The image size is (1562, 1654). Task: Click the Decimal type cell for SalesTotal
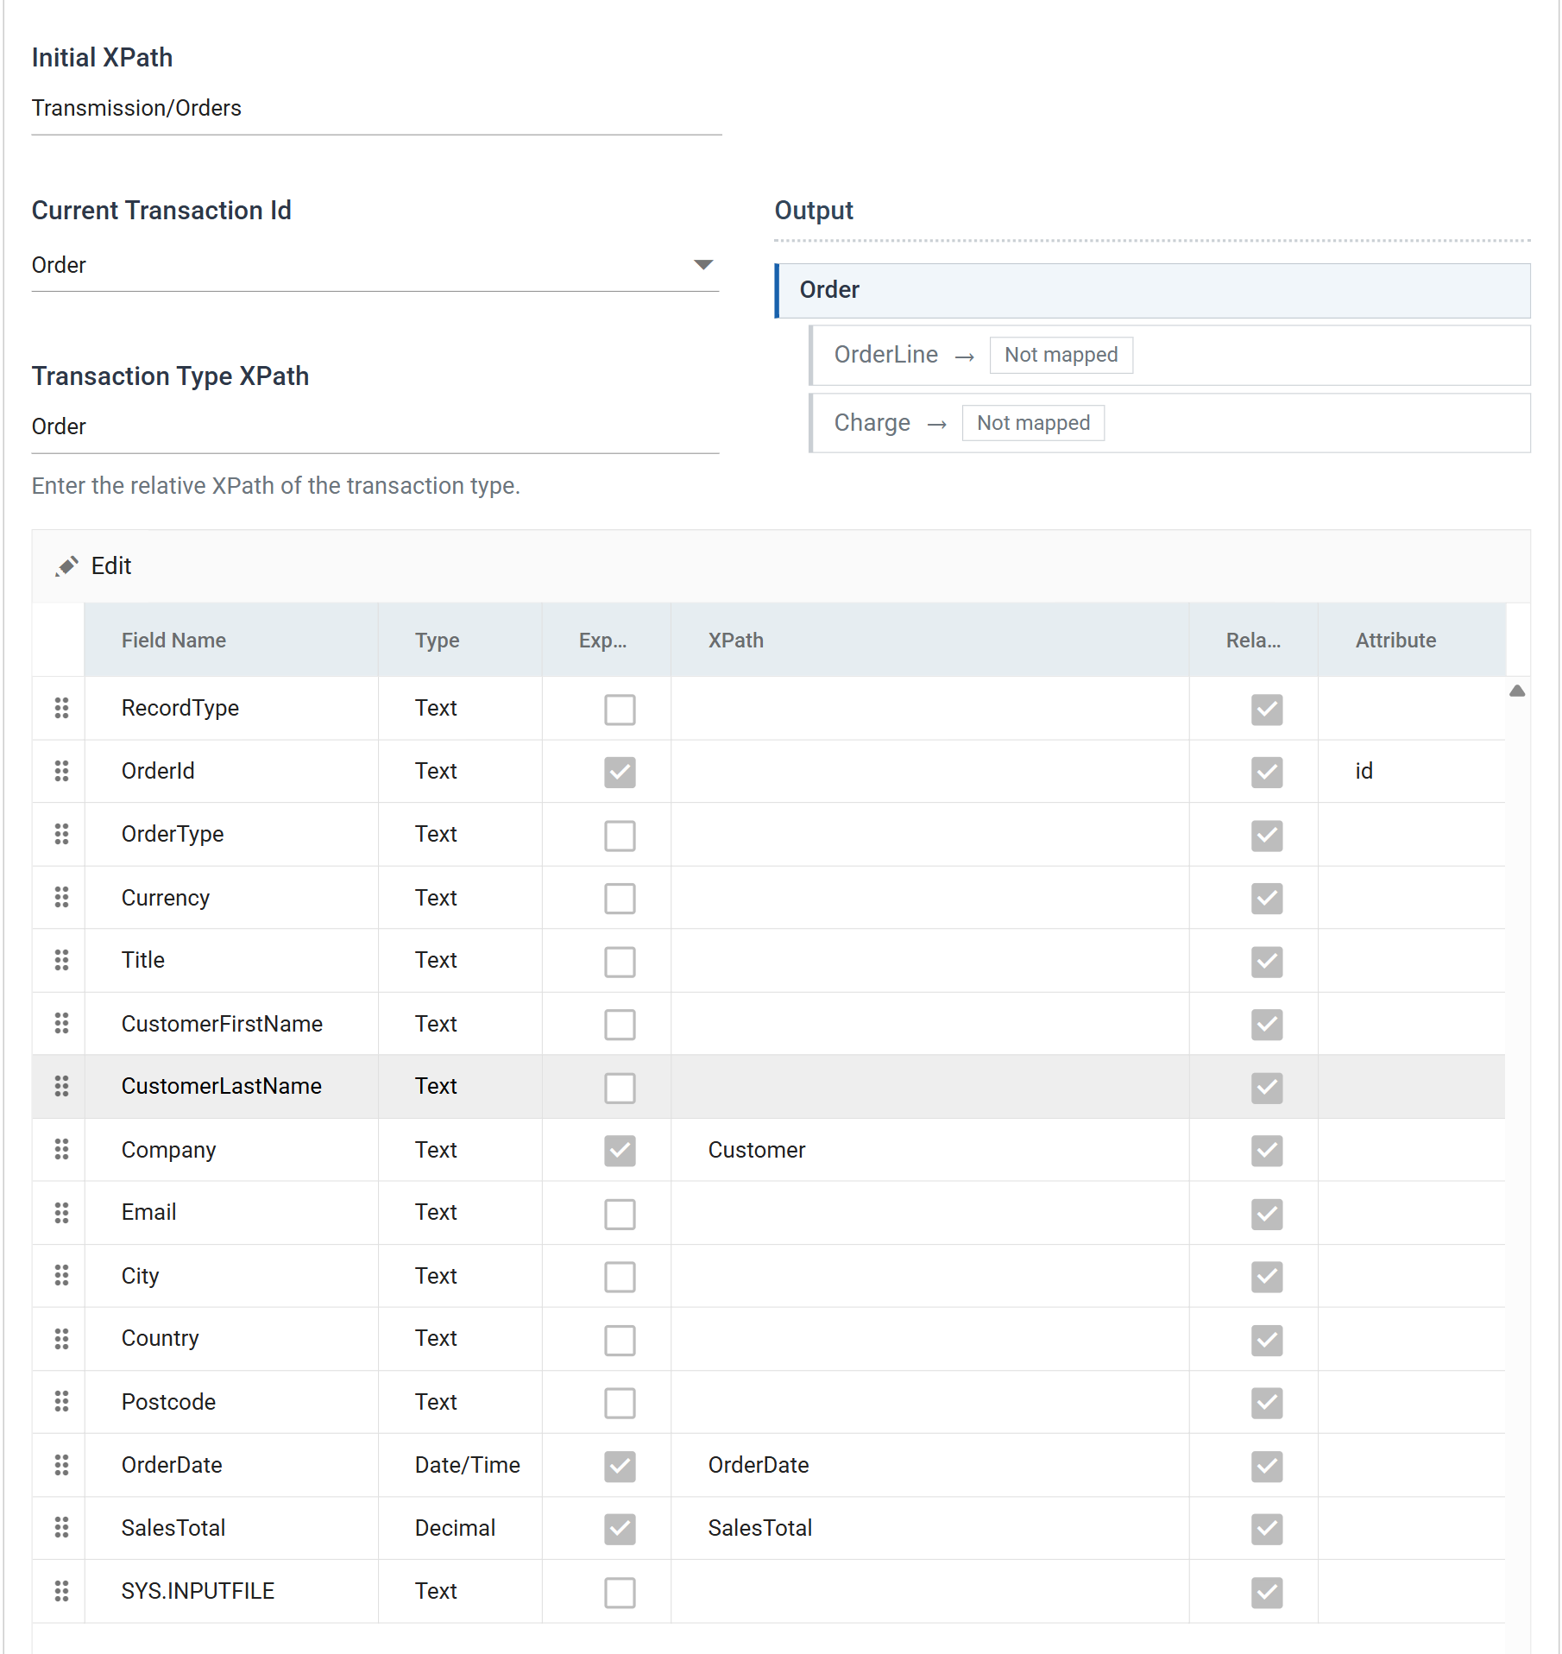[459, 1528]
